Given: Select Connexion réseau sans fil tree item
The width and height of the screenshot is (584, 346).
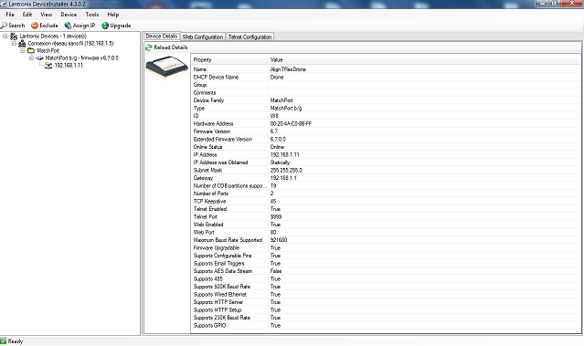Looking at the screenshot, I should pos(70,44).
